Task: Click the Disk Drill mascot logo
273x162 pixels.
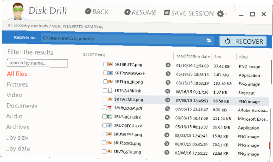Action: 18,11
